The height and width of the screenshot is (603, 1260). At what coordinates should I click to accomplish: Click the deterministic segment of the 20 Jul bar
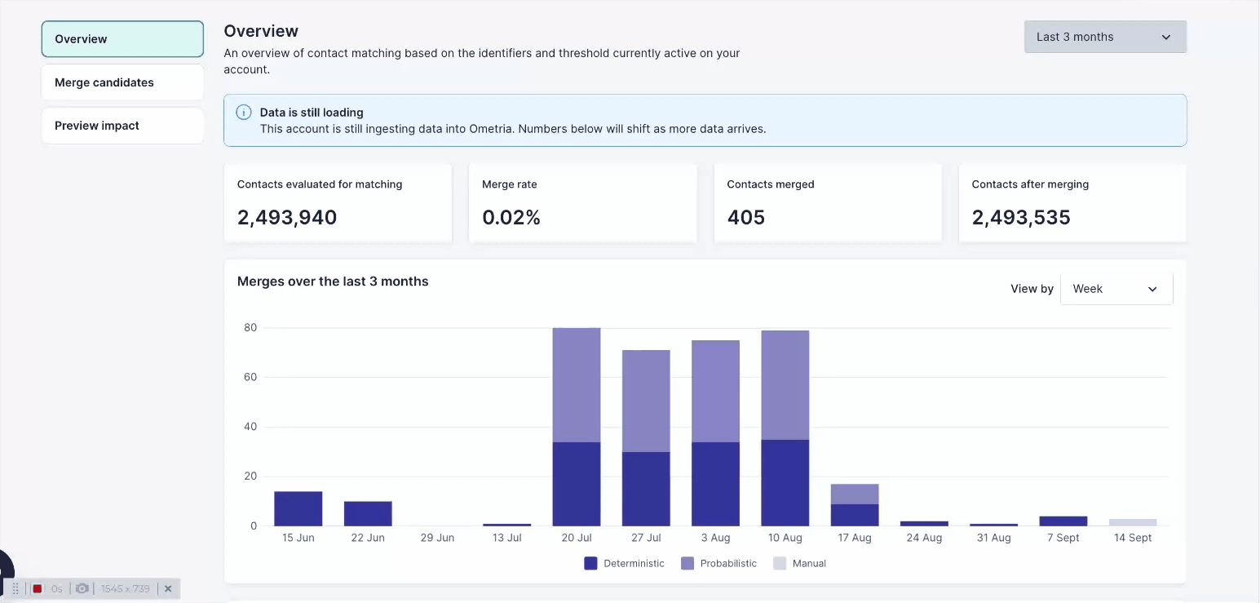coord(577,484)
